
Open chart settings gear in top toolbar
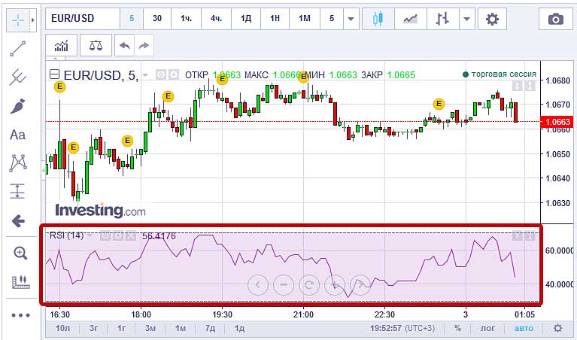pyautogui.click(x=492, y=18)
